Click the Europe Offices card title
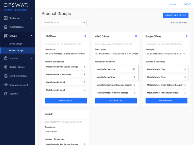194x145 pixels. 153,37
